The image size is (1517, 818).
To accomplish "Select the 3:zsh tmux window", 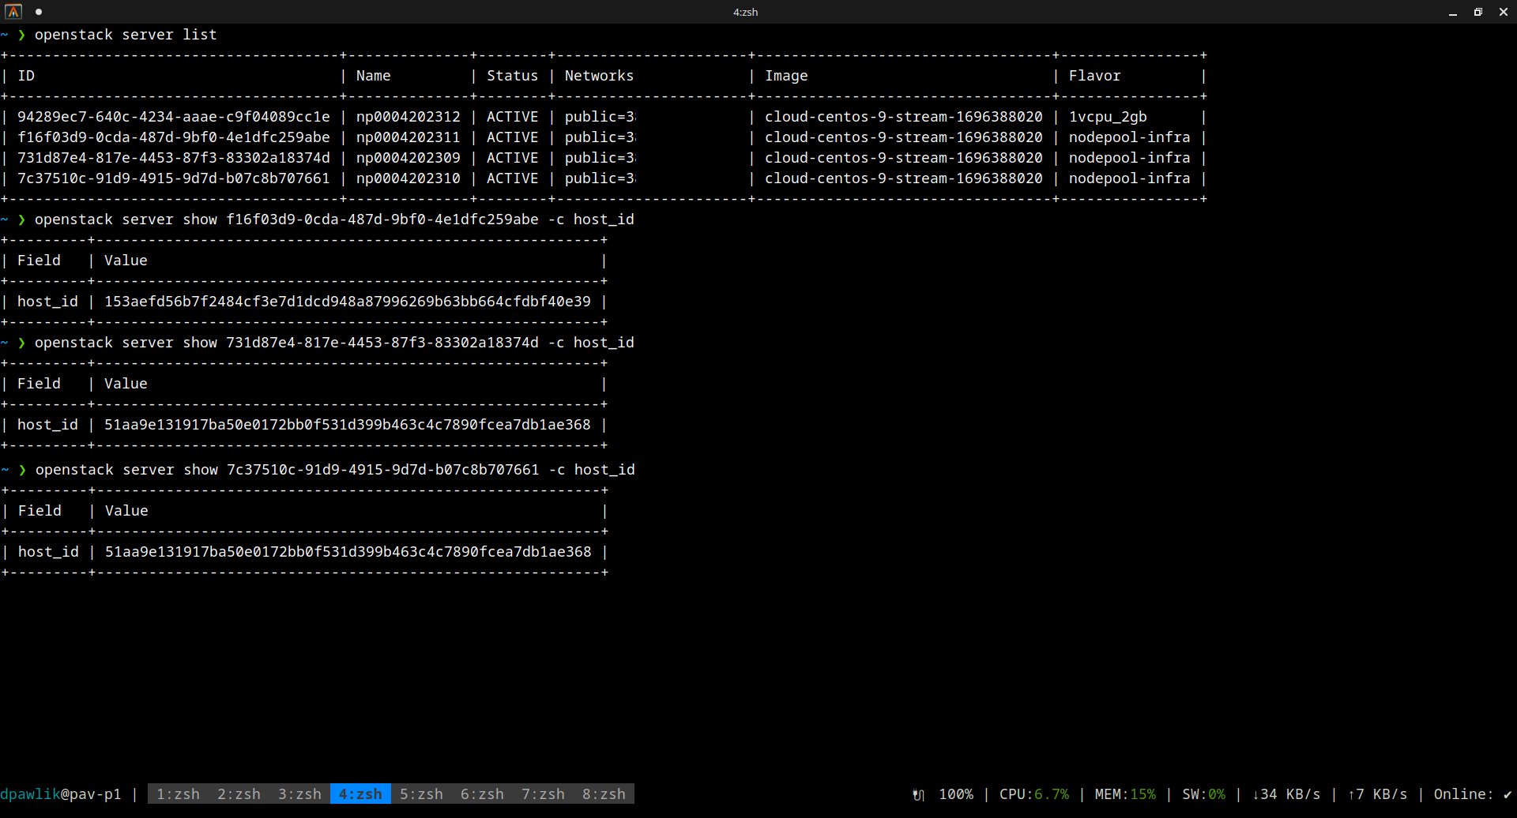I will [299, 794].
